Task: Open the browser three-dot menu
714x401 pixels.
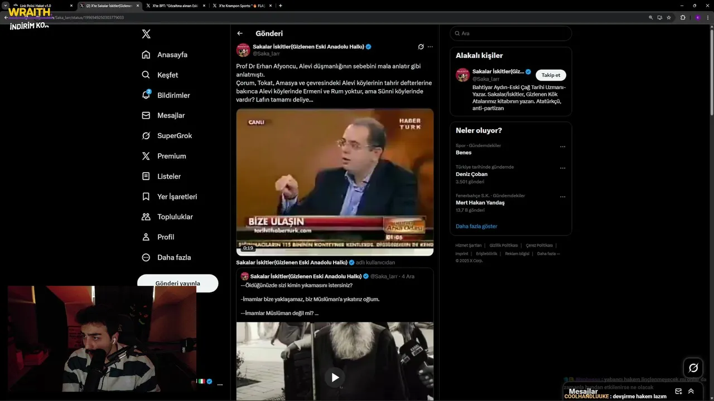Action: tap(708, 17)
